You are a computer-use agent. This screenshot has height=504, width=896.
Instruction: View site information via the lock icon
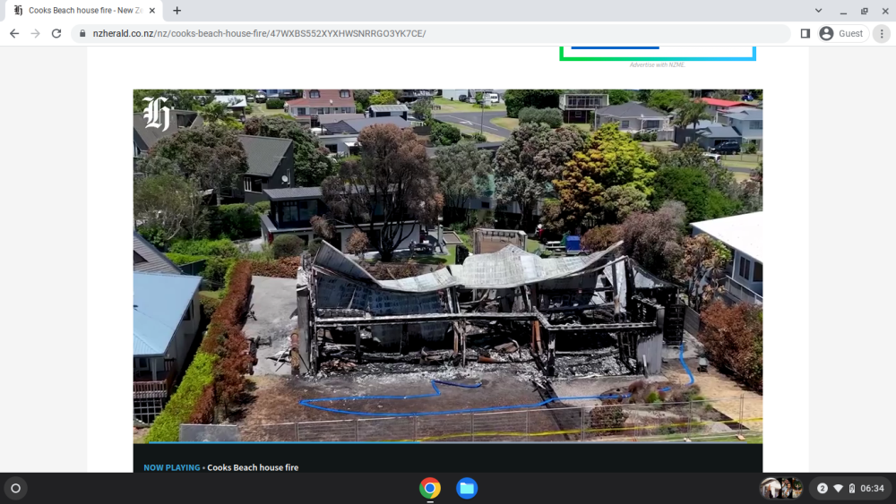(x=82, y=34)
